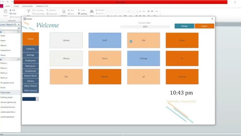Open the External Data tab
This screenshot has width=241, height=136.
tap(27, 6)
